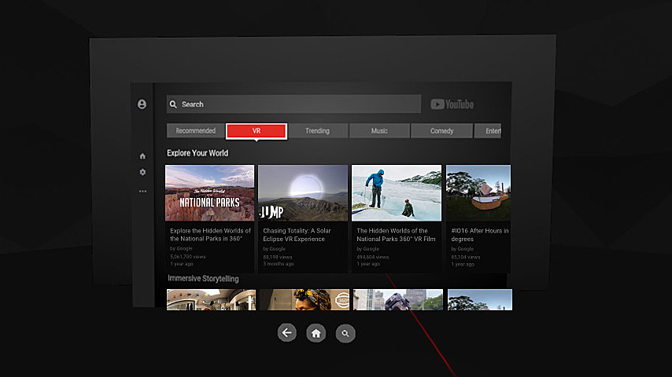672x377 pixels.
Task: Switch to the Recommended tab
Action: [195, 131]
